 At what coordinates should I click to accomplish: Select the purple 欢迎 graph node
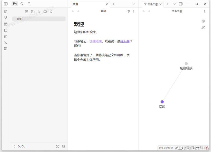pos(162,102)
